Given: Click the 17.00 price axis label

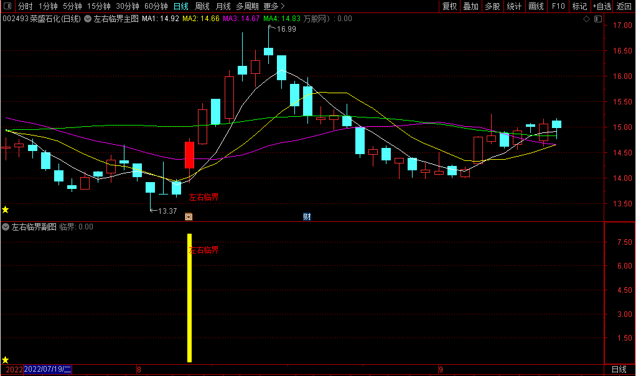Looking at the screenshot, I should click(x=622, y=25).
